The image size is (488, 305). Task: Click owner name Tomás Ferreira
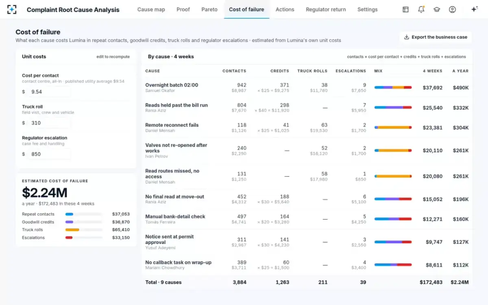(160, 222)
